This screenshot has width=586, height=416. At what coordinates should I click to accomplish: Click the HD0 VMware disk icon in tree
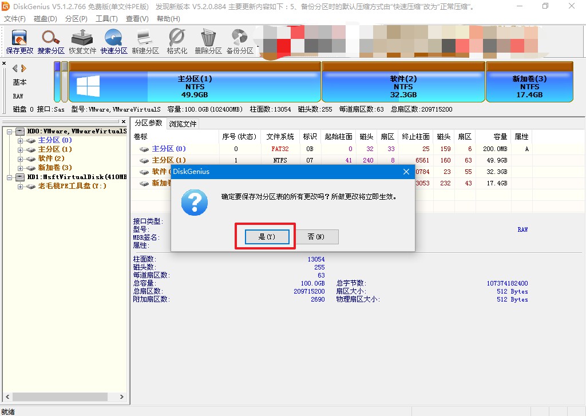click(20, 131)
